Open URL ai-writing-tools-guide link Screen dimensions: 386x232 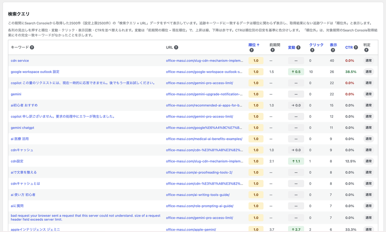point(198,195)
